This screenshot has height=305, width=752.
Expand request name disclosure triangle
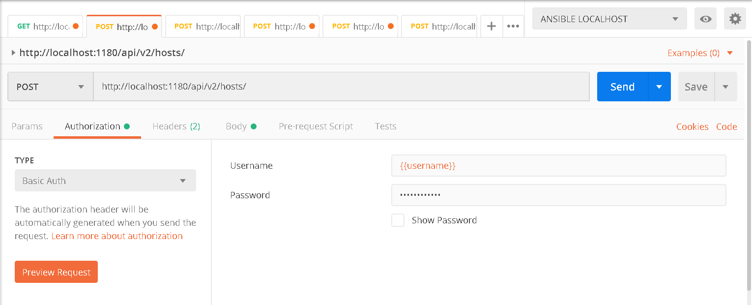(13, 52)
